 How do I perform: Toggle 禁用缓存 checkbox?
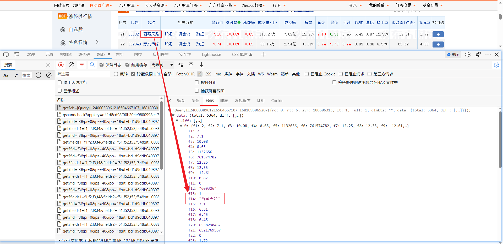tap(128, 65)
